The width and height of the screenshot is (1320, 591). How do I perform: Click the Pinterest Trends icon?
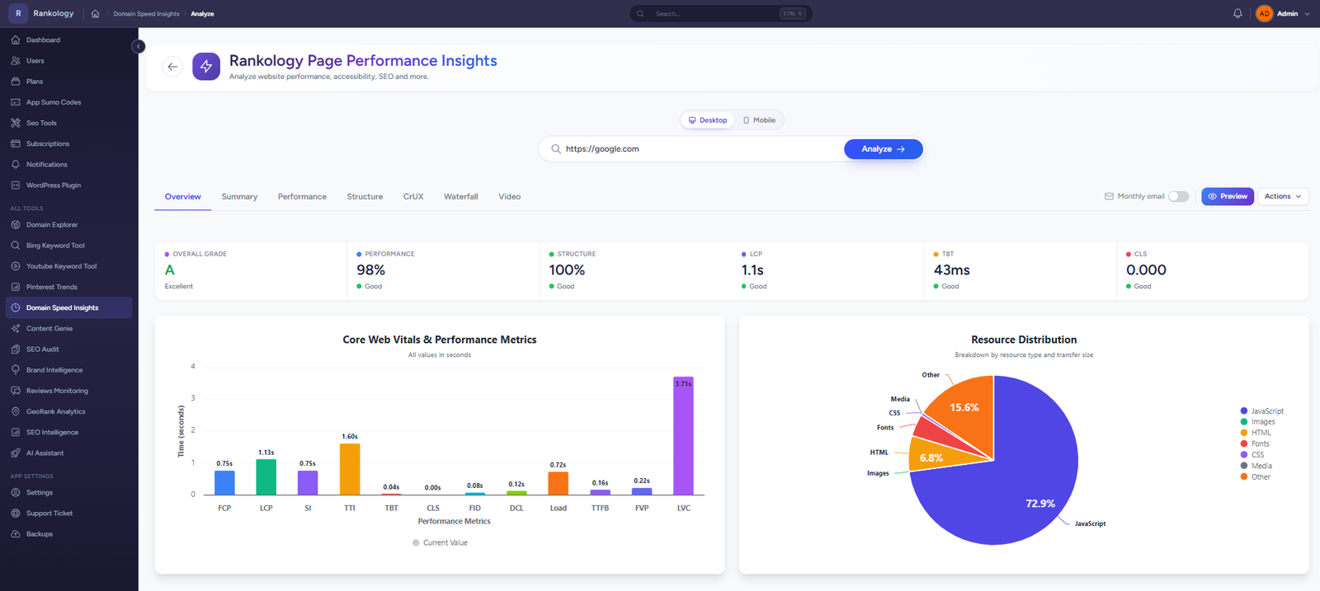16,287
